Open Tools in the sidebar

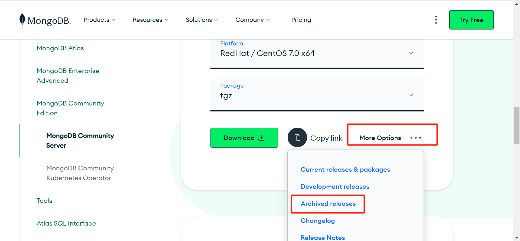(x=44, y=201)
